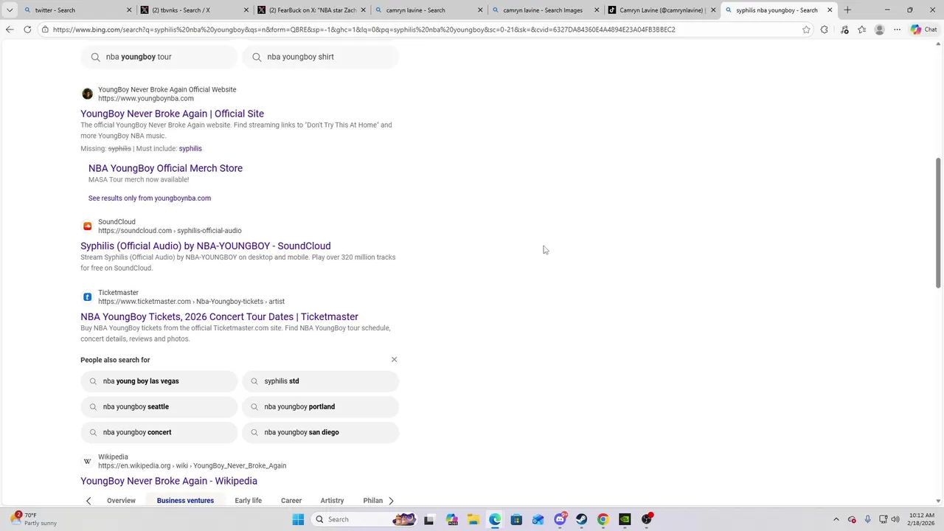The image size is (944, 531).
Task: Search 'nba youngboy portland' related query
Action: 321,407
